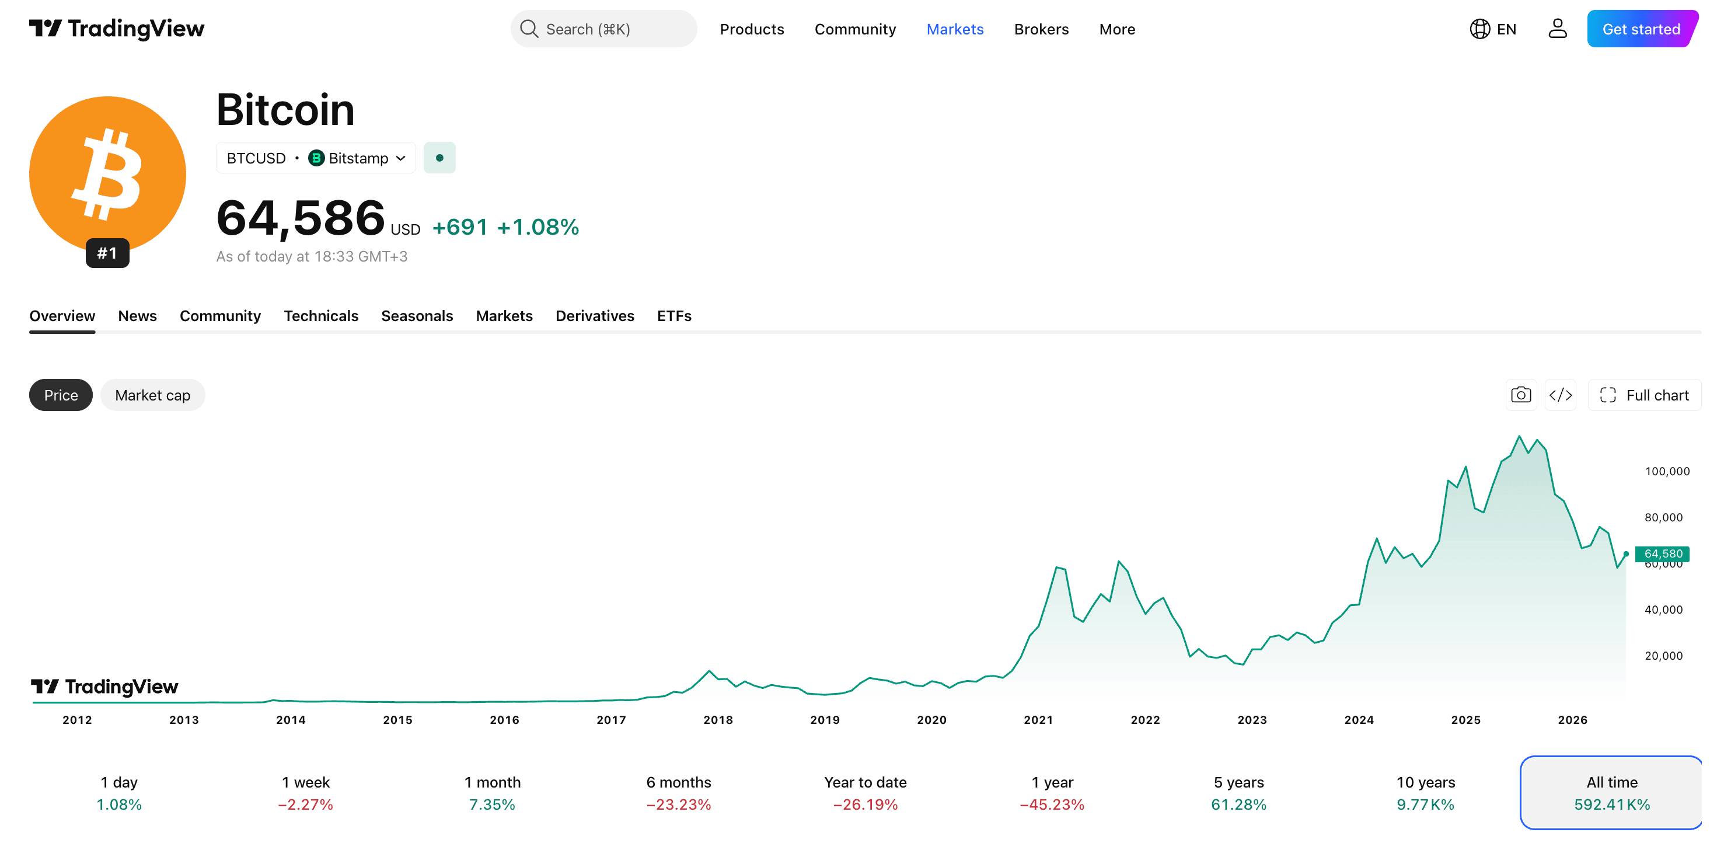The height and width of the screenshot is (850, 1724).
Task: Switch chart to Market cap
Action: pyautogui.click(x=152, y=395)
